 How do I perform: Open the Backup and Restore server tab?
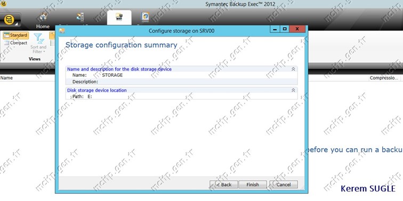tap(80, 19)
